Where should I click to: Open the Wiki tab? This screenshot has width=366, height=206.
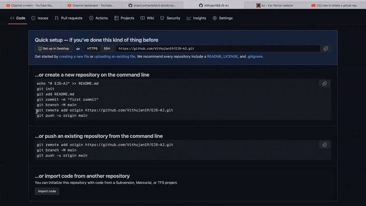coord(148,18)
